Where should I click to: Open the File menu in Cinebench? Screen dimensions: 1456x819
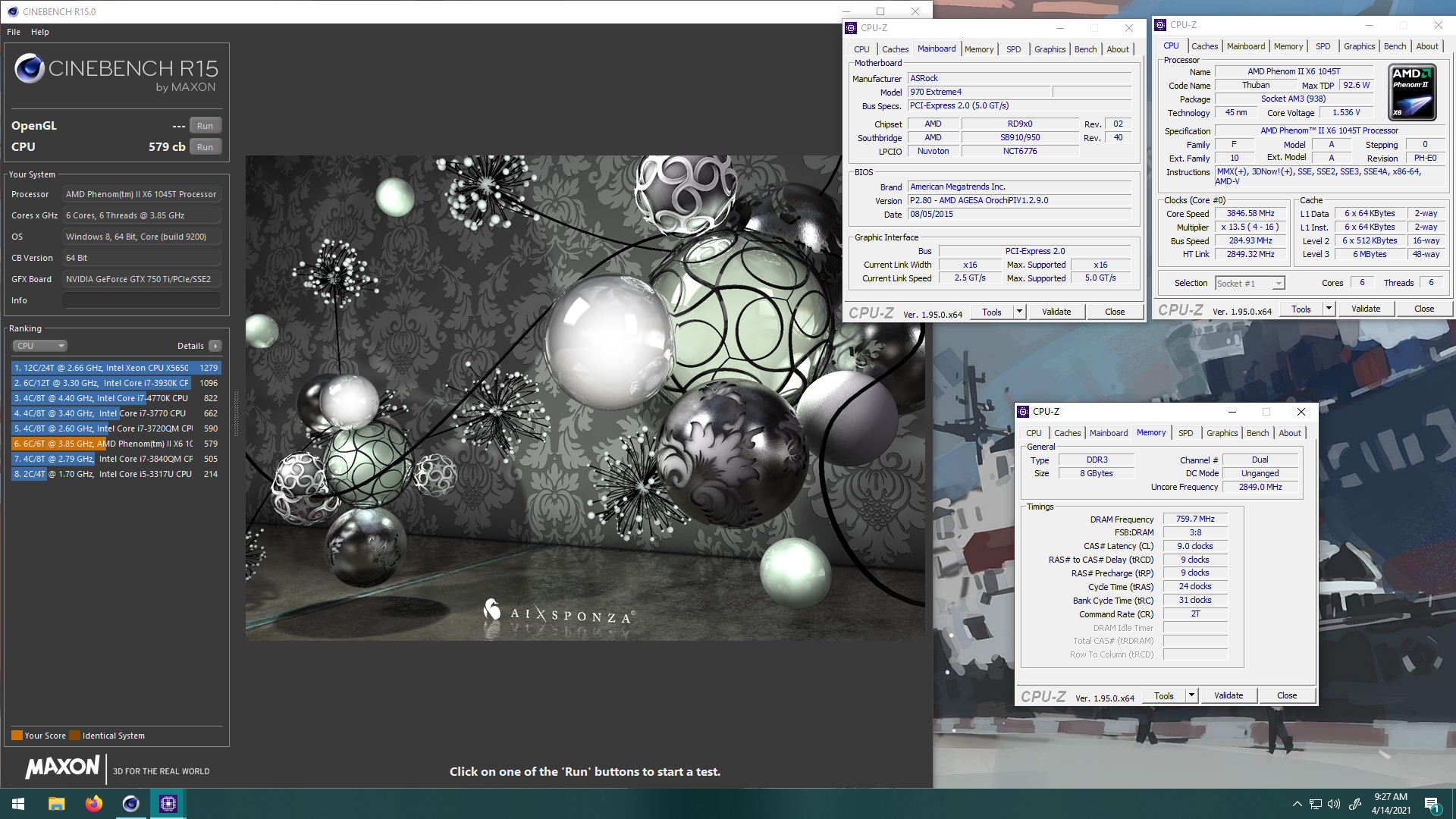[x=14, y=32]
